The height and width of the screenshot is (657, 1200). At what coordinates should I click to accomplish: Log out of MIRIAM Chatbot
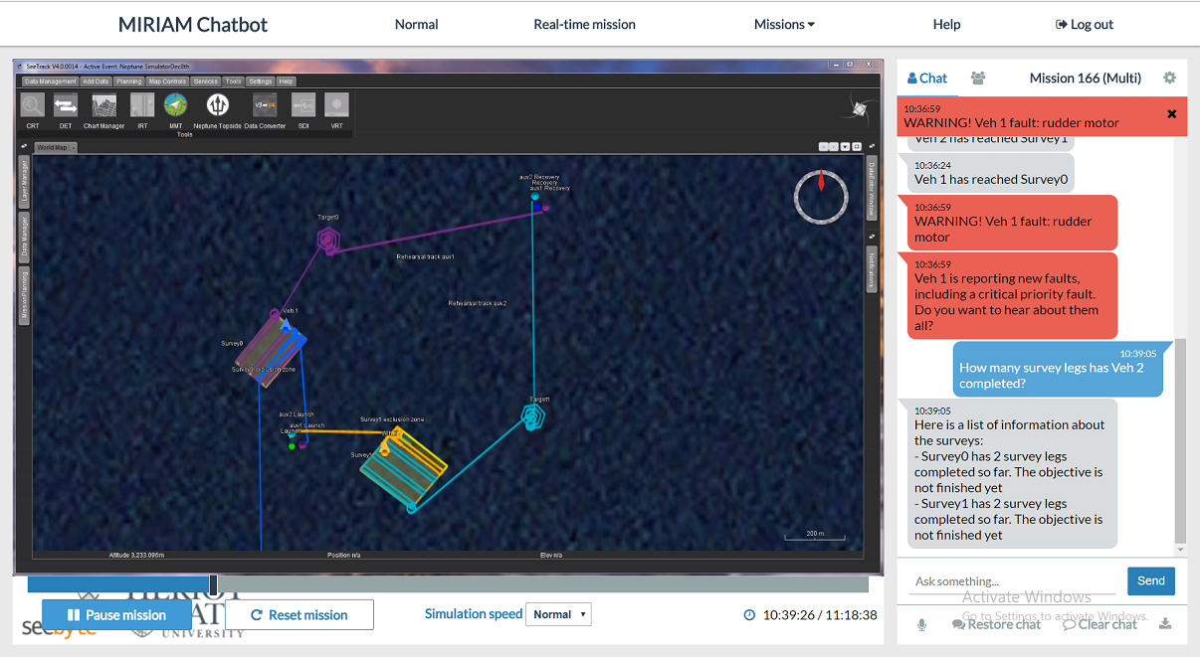(1084, 25)
